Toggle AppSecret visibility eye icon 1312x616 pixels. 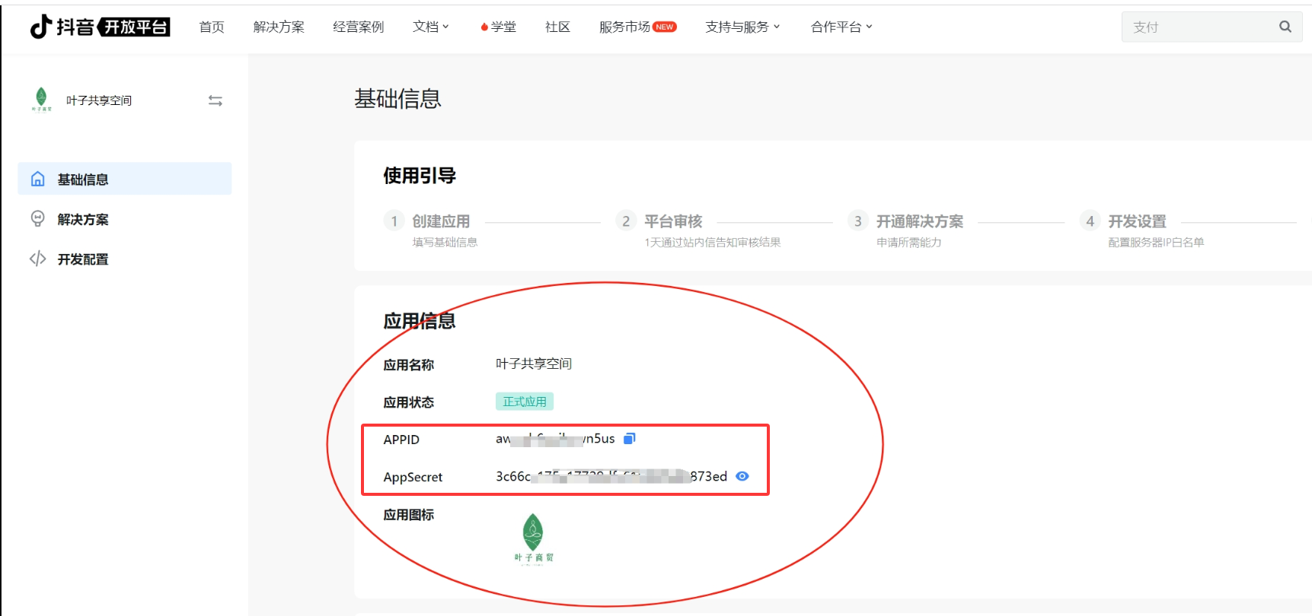click(x=742, y=476)
